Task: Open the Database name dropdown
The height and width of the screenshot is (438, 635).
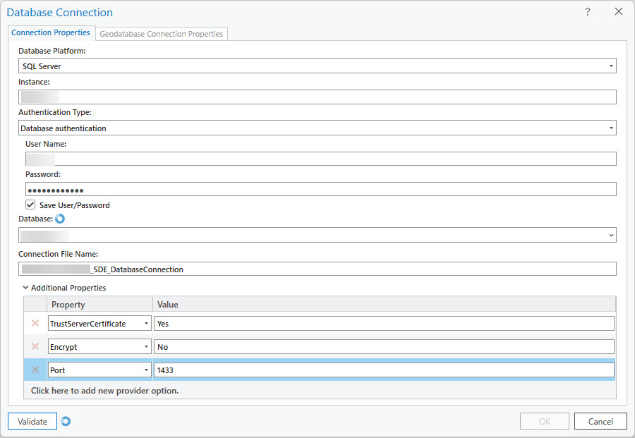Action: (610, 235)
